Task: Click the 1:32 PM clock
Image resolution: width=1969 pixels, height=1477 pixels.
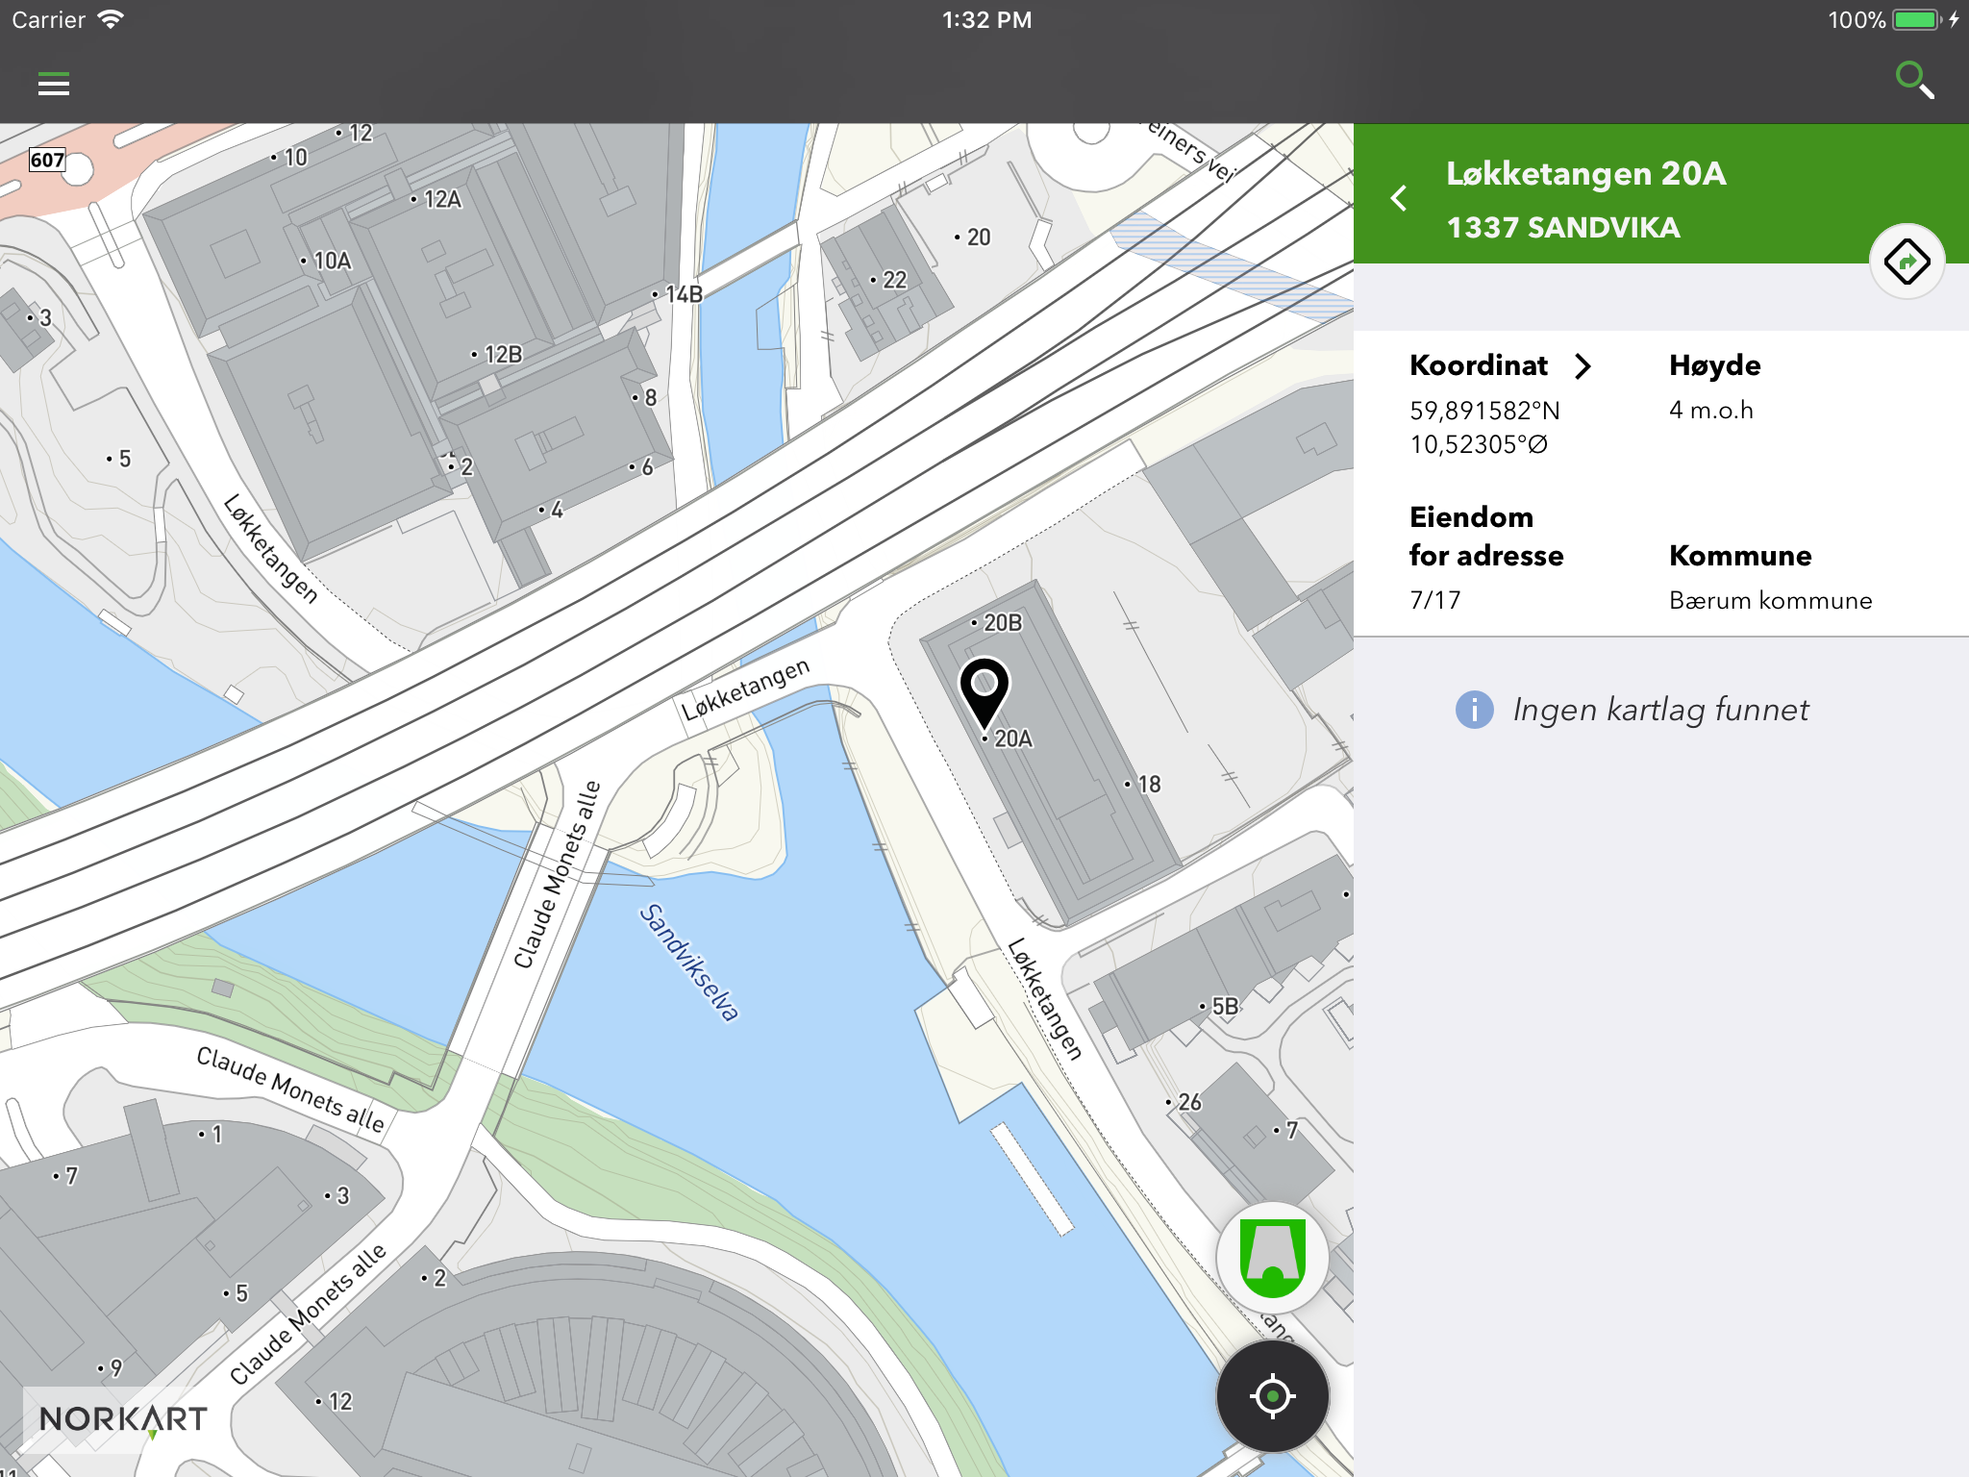Action: tap(986, 19)
